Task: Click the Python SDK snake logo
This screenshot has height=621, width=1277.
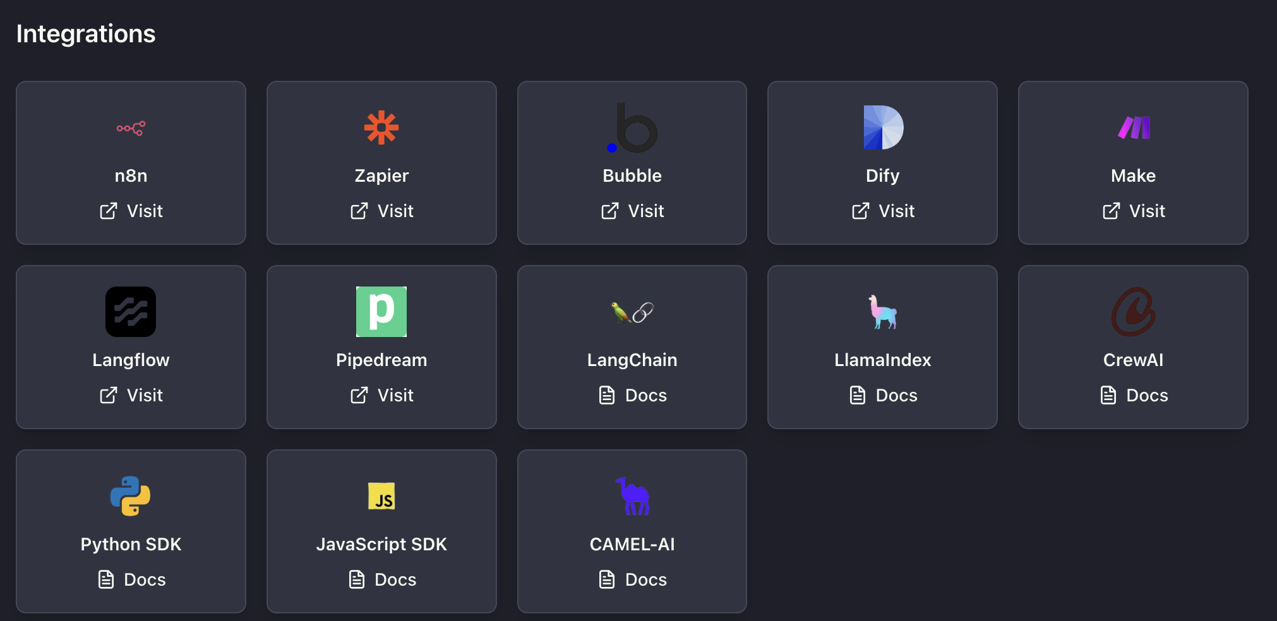Action: click(x=131, y=496)
